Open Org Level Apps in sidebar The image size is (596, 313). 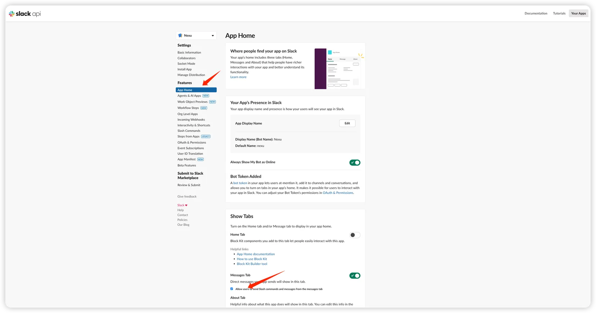point(188,114)
